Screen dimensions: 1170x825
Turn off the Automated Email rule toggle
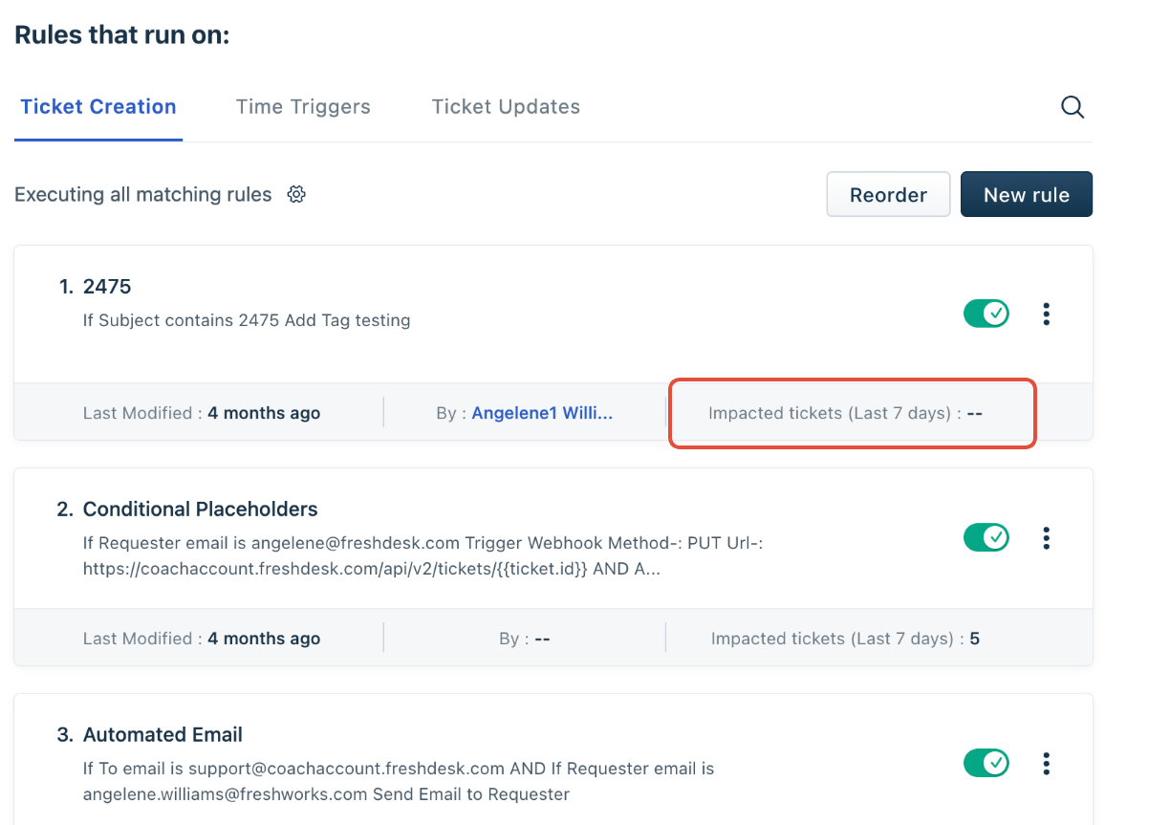pyautogui.click(x=986, y=764)
